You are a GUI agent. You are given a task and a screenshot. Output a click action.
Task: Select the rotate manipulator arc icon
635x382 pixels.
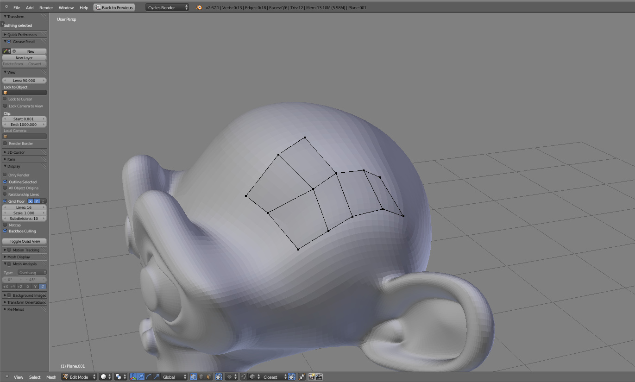pyautogui.click(x=149, y=377)
